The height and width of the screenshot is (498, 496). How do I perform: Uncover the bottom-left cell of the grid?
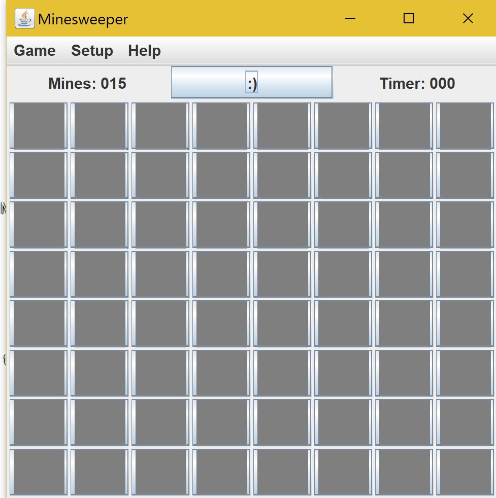pyautogui.click(x=39, y=472)
